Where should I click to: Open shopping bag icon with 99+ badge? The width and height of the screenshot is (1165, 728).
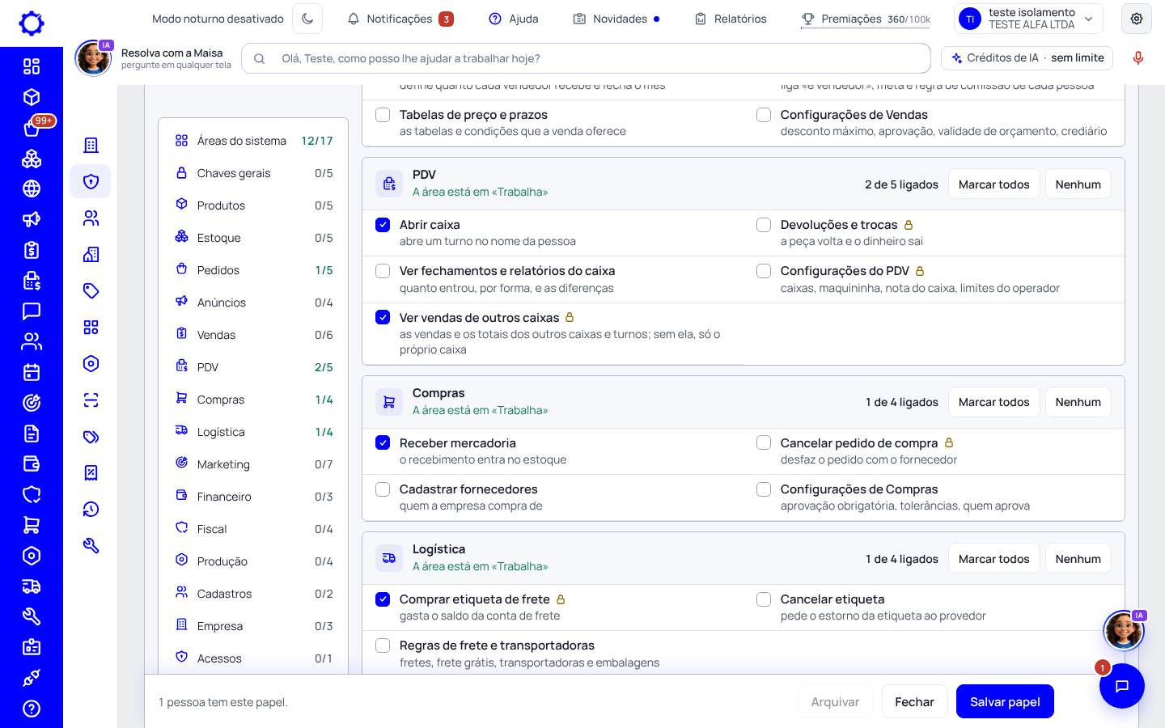32,128
